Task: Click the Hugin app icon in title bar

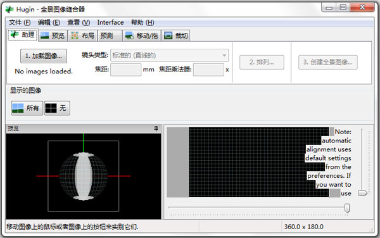Action: coord(9,9)
